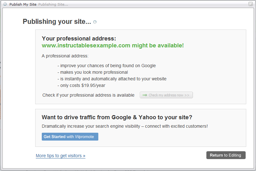
Task: Click the Publish My Site window title
Action: pos(23,4)
